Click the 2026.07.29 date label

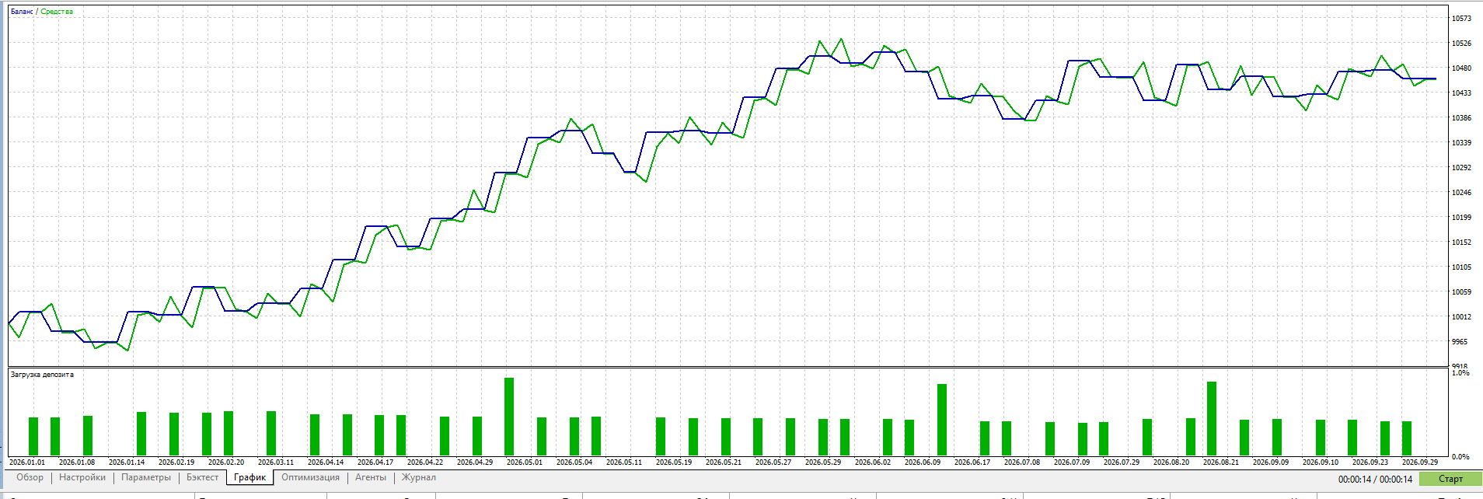click(1122, 462)
